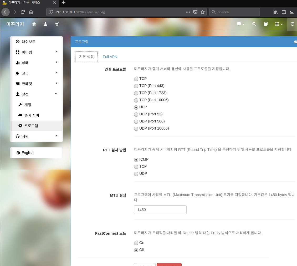
Task: Click the home icon in top navbar
Action: point(34,24)
